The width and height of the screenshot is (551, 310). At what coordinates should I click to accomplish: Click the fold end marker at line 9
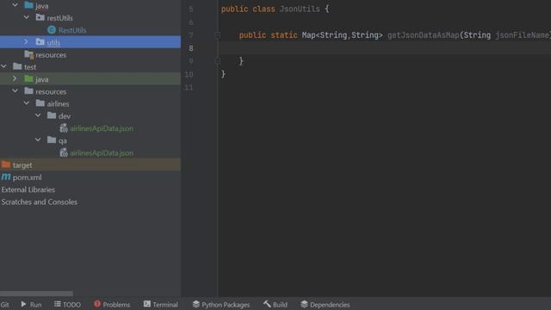(218, 61)
